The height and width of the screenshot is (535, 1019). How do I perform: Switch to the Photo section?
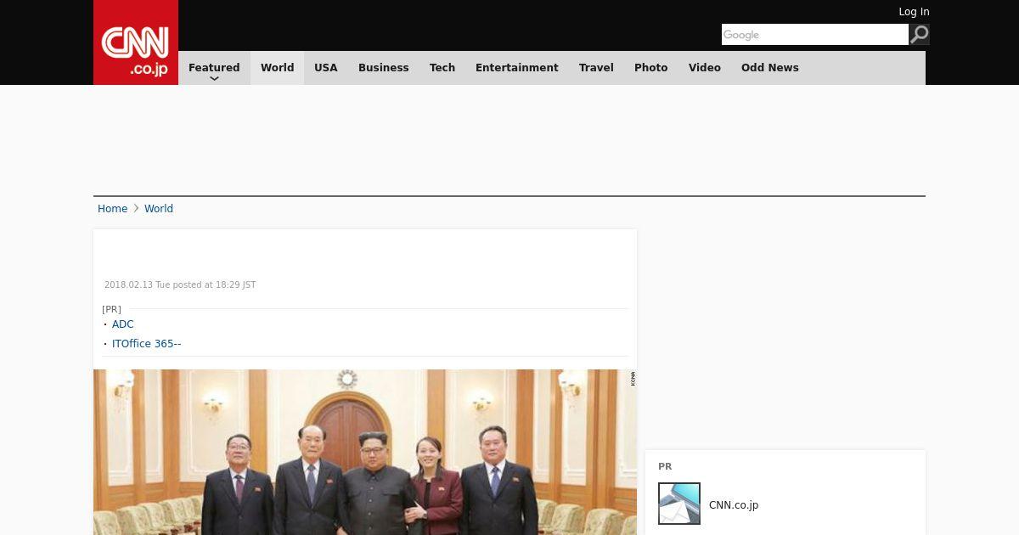tap(651, 68)
